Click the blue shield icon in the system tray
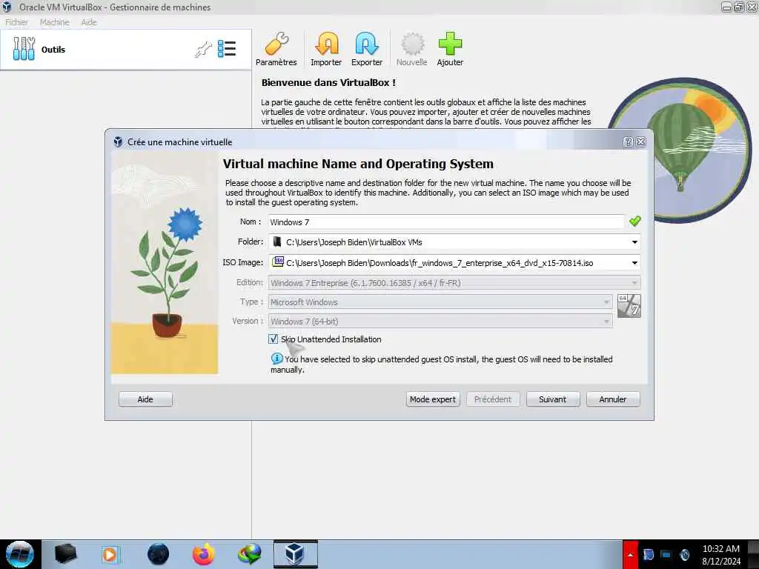This screenshot has width=759, height=569. pyautogui.click(x=648, y=554)
